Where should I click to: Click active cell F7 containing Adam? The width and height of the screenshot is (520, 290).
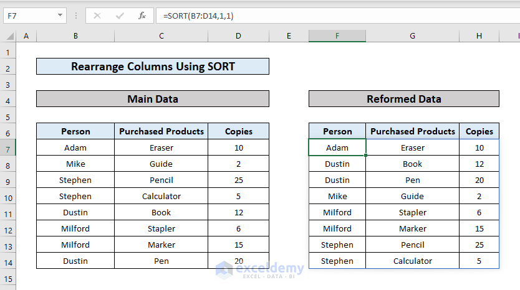tap(337, 148)
